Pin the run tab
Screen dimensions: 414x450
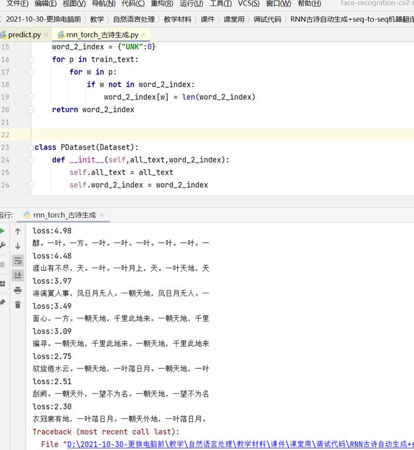(x=2, y=302)
